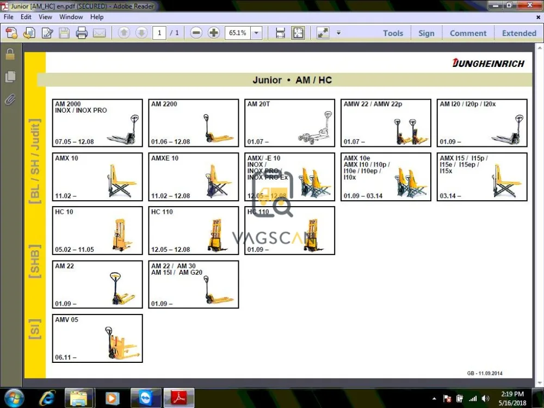Click the volume speaker tray icon
Viewport: 544px width, 408px height.
click(485, 398)
